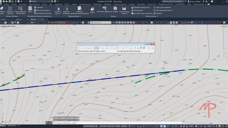Click Renumber tags (Перенумеровать обозначения)
This screenshot has height=128, width=228.
click(x=20, y=10)
